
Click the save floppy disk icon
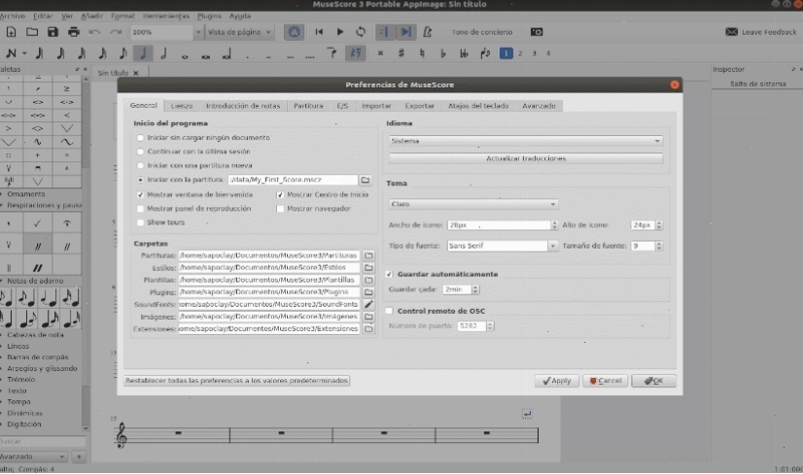(x=52, y=32)
